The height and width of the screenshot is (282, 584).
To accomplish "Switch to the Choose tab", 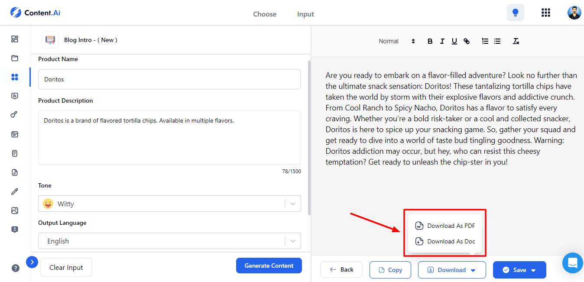I will (x=265, y=14).
